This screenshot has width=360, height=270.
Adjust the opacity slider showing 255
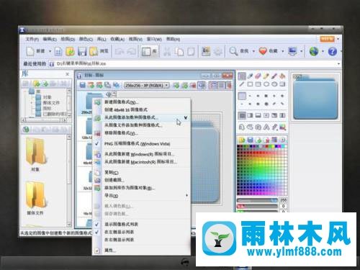click(257, 200)
